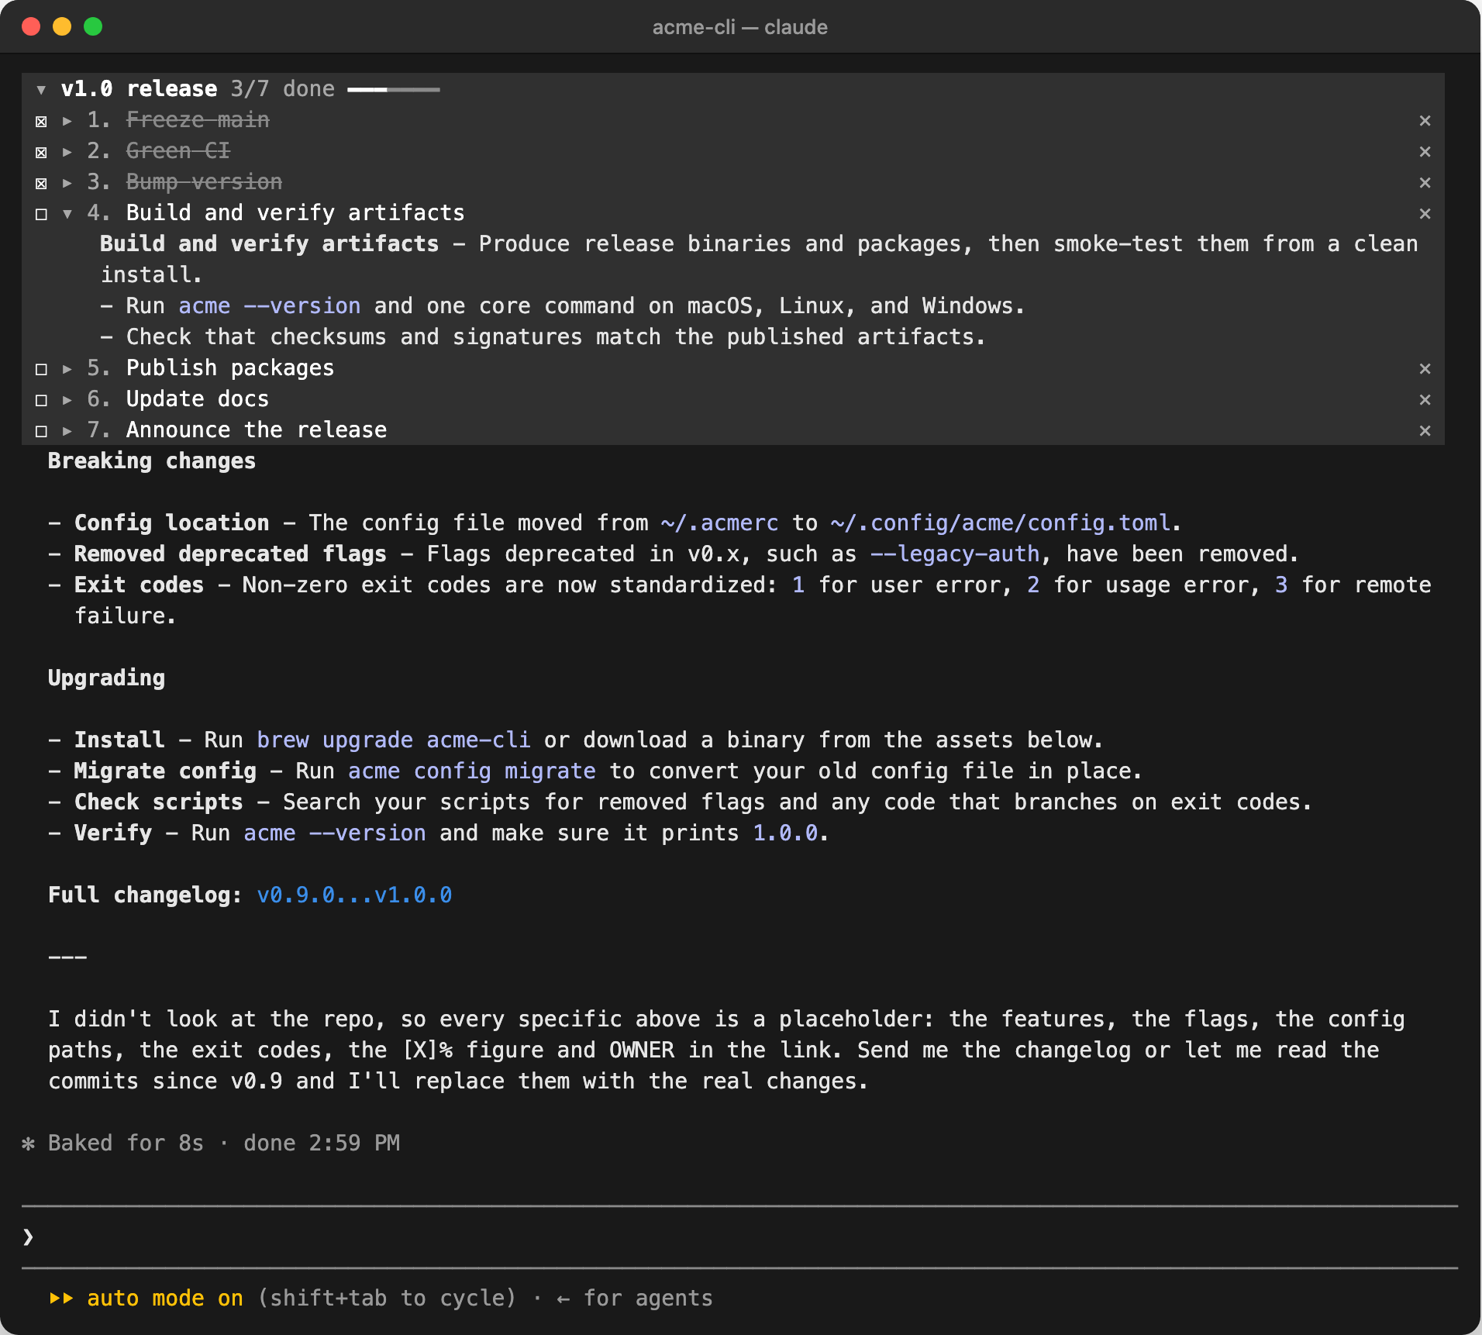Remove the Announce the release task ×

tap(1425, 430)
